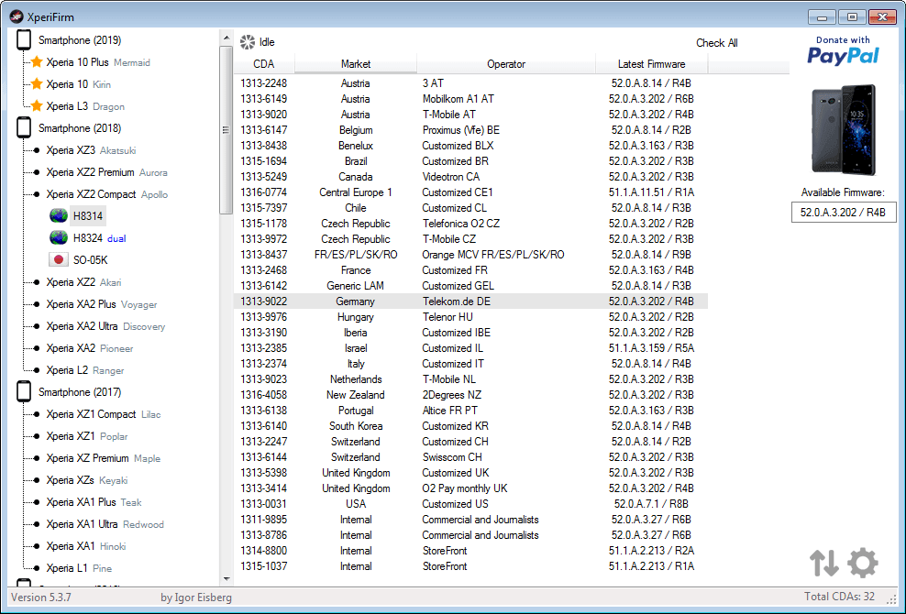Select row 1316-0774 Customized CE1

tap(471, 192)
